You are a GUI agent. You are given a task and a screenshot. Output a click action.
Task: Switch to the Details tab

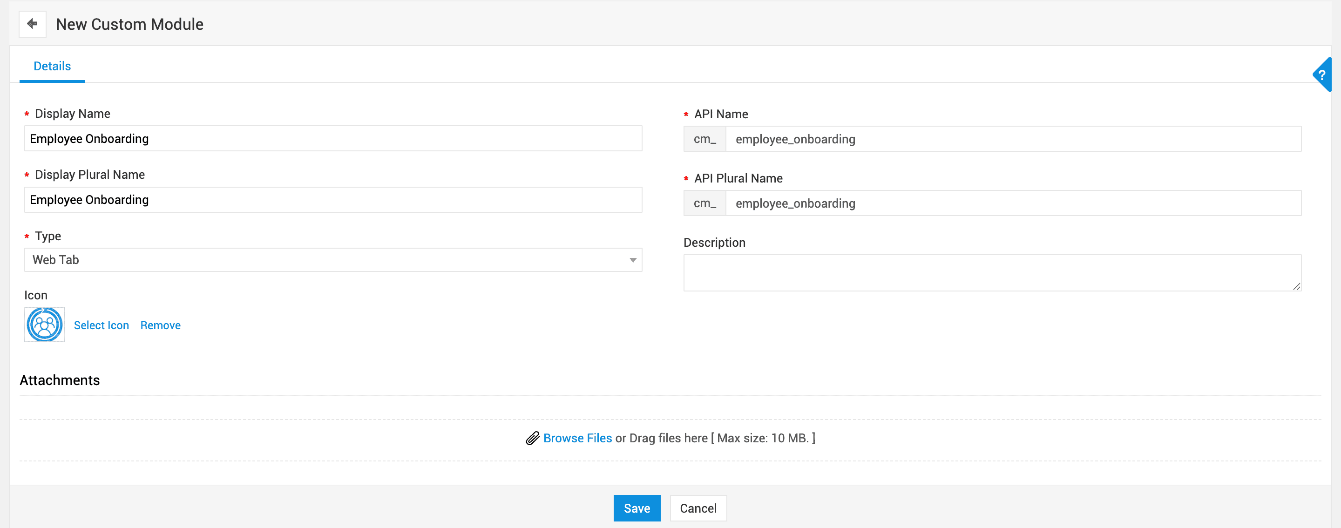52,66
